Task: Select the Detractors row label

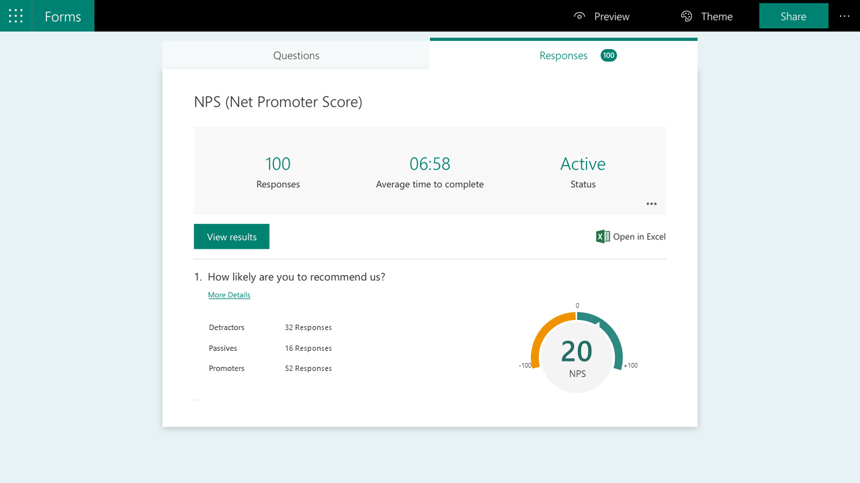Action: click(x=226, y=327)
